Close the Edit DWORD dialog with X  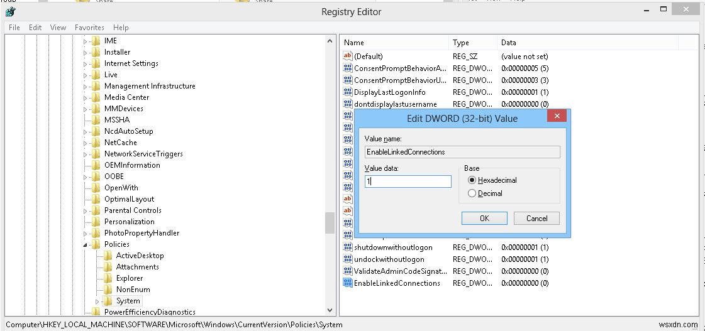(x=557, y=116)
